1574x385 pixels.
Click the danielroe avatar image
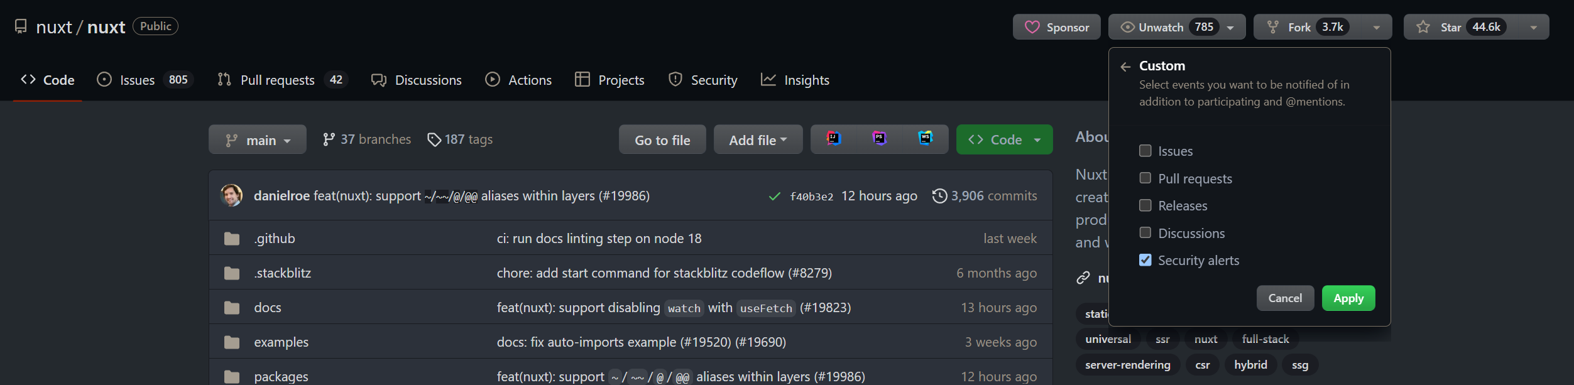tap(231, 196)
